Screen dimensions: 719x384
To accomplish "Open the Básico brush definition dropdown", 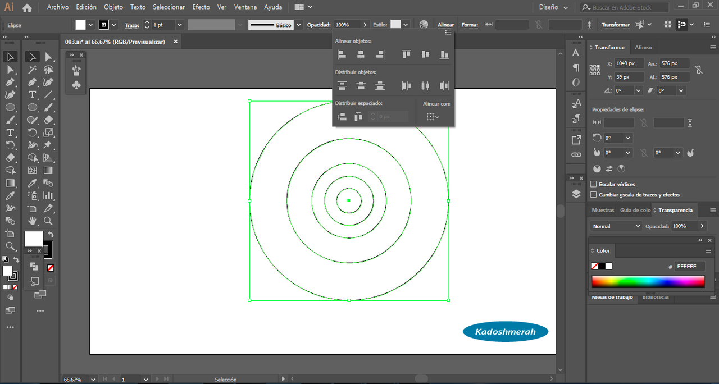I will pyautogui.click(x=298, y=25).
